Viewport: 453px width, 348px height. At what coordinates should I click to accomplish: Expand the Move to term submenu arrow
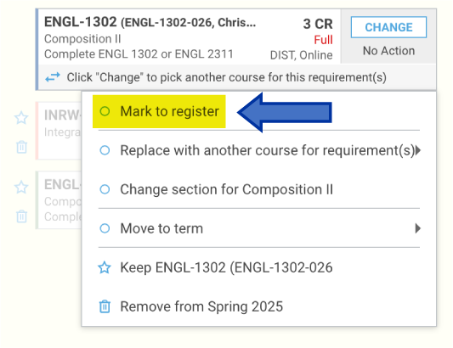[x=418, y=228]
